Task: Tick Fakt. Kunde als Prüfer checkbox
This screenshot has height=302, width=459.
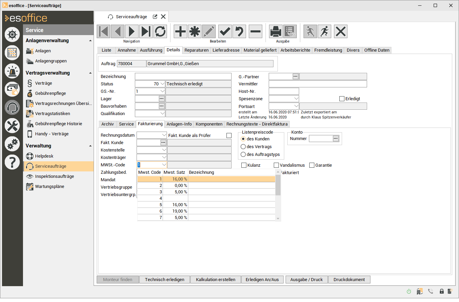Action: (229, 135)
